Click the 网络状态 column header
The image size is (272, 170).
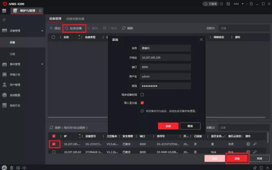click(x=219, y=37)
